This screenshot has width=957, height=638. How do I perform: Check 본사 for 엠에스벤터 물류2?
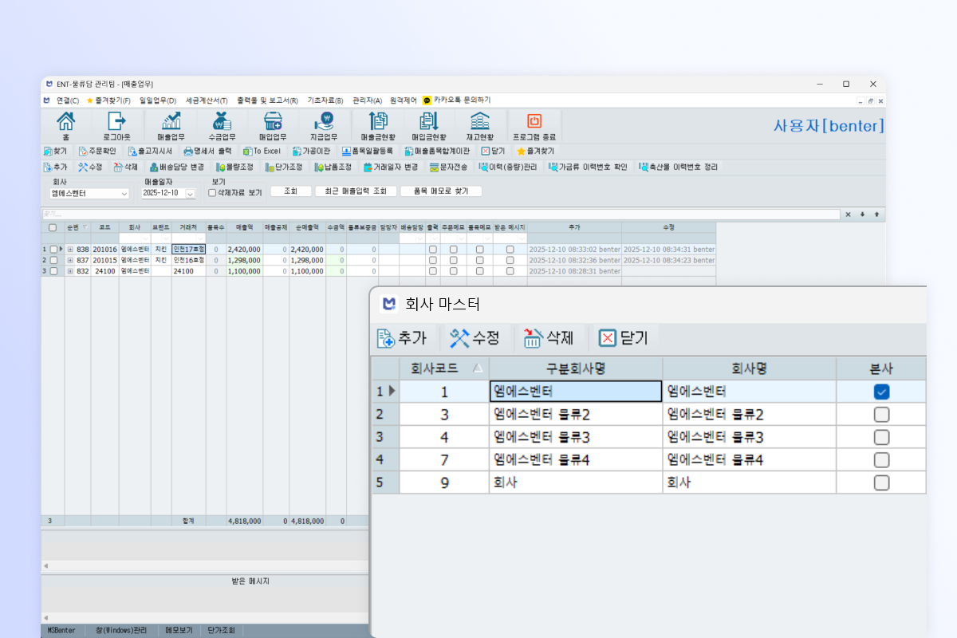[x=880, y=414]
